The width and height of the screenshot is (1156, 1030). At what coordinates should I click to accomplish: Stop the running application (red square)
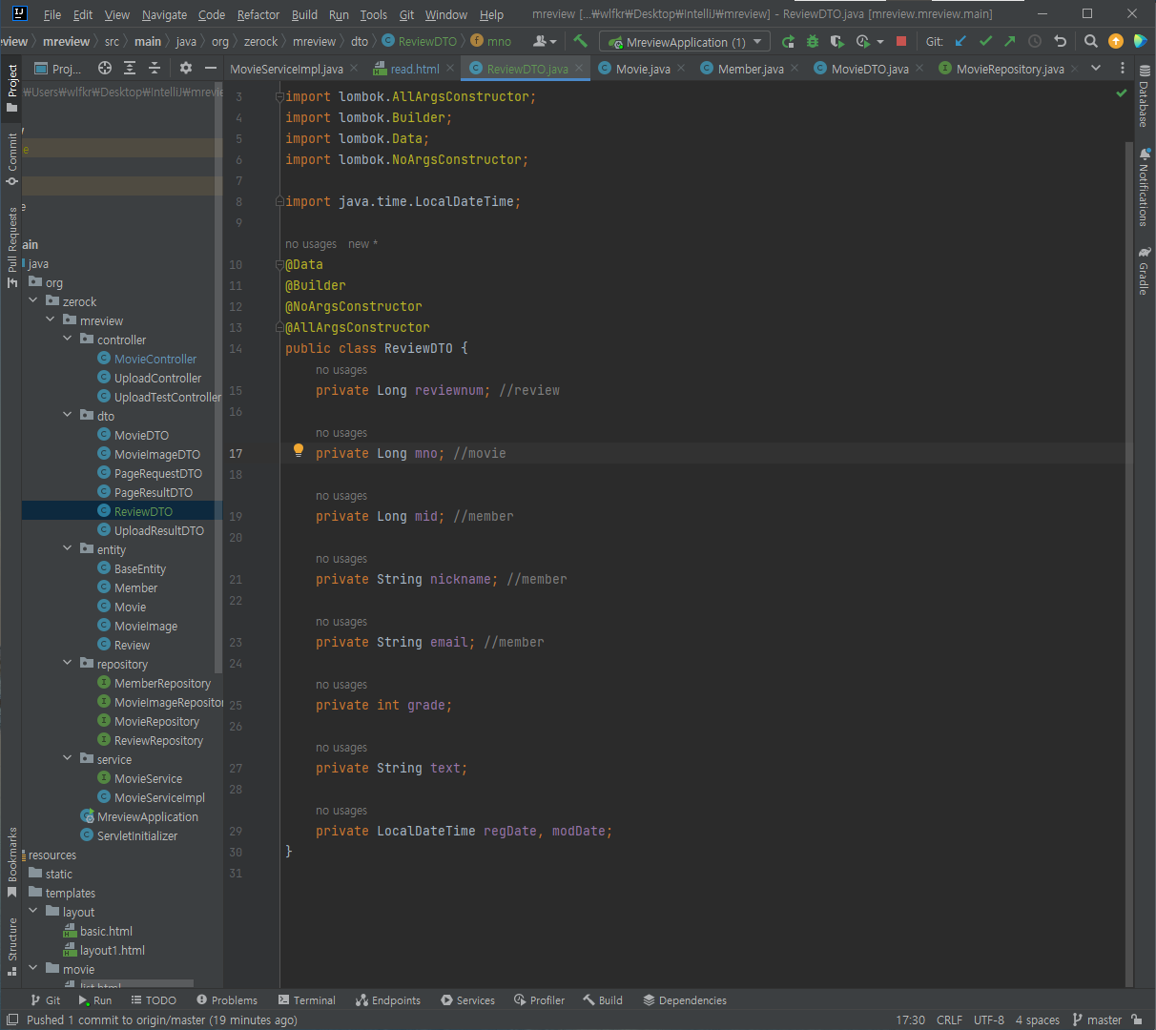click(x=901, y=41)
